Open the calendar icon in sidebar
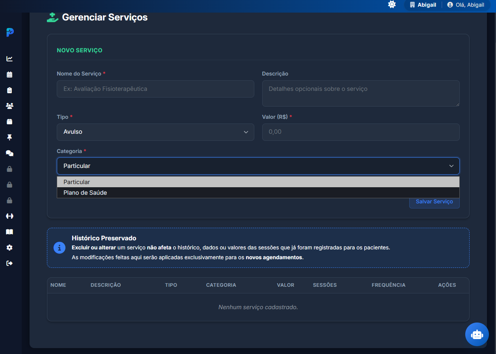This screenshot has height=354, width=496. [9, 74]
